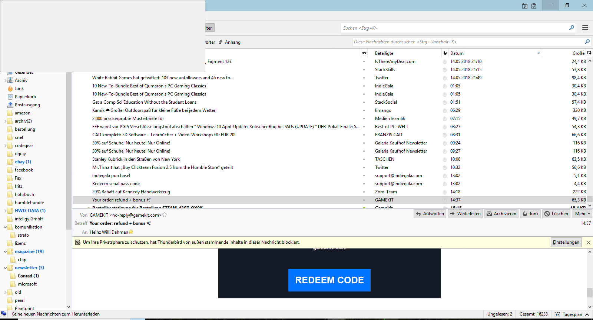This screenshot has width=593, height=320.
Task: Delete the message with Löschen
Action: click(x=556, y=214)
